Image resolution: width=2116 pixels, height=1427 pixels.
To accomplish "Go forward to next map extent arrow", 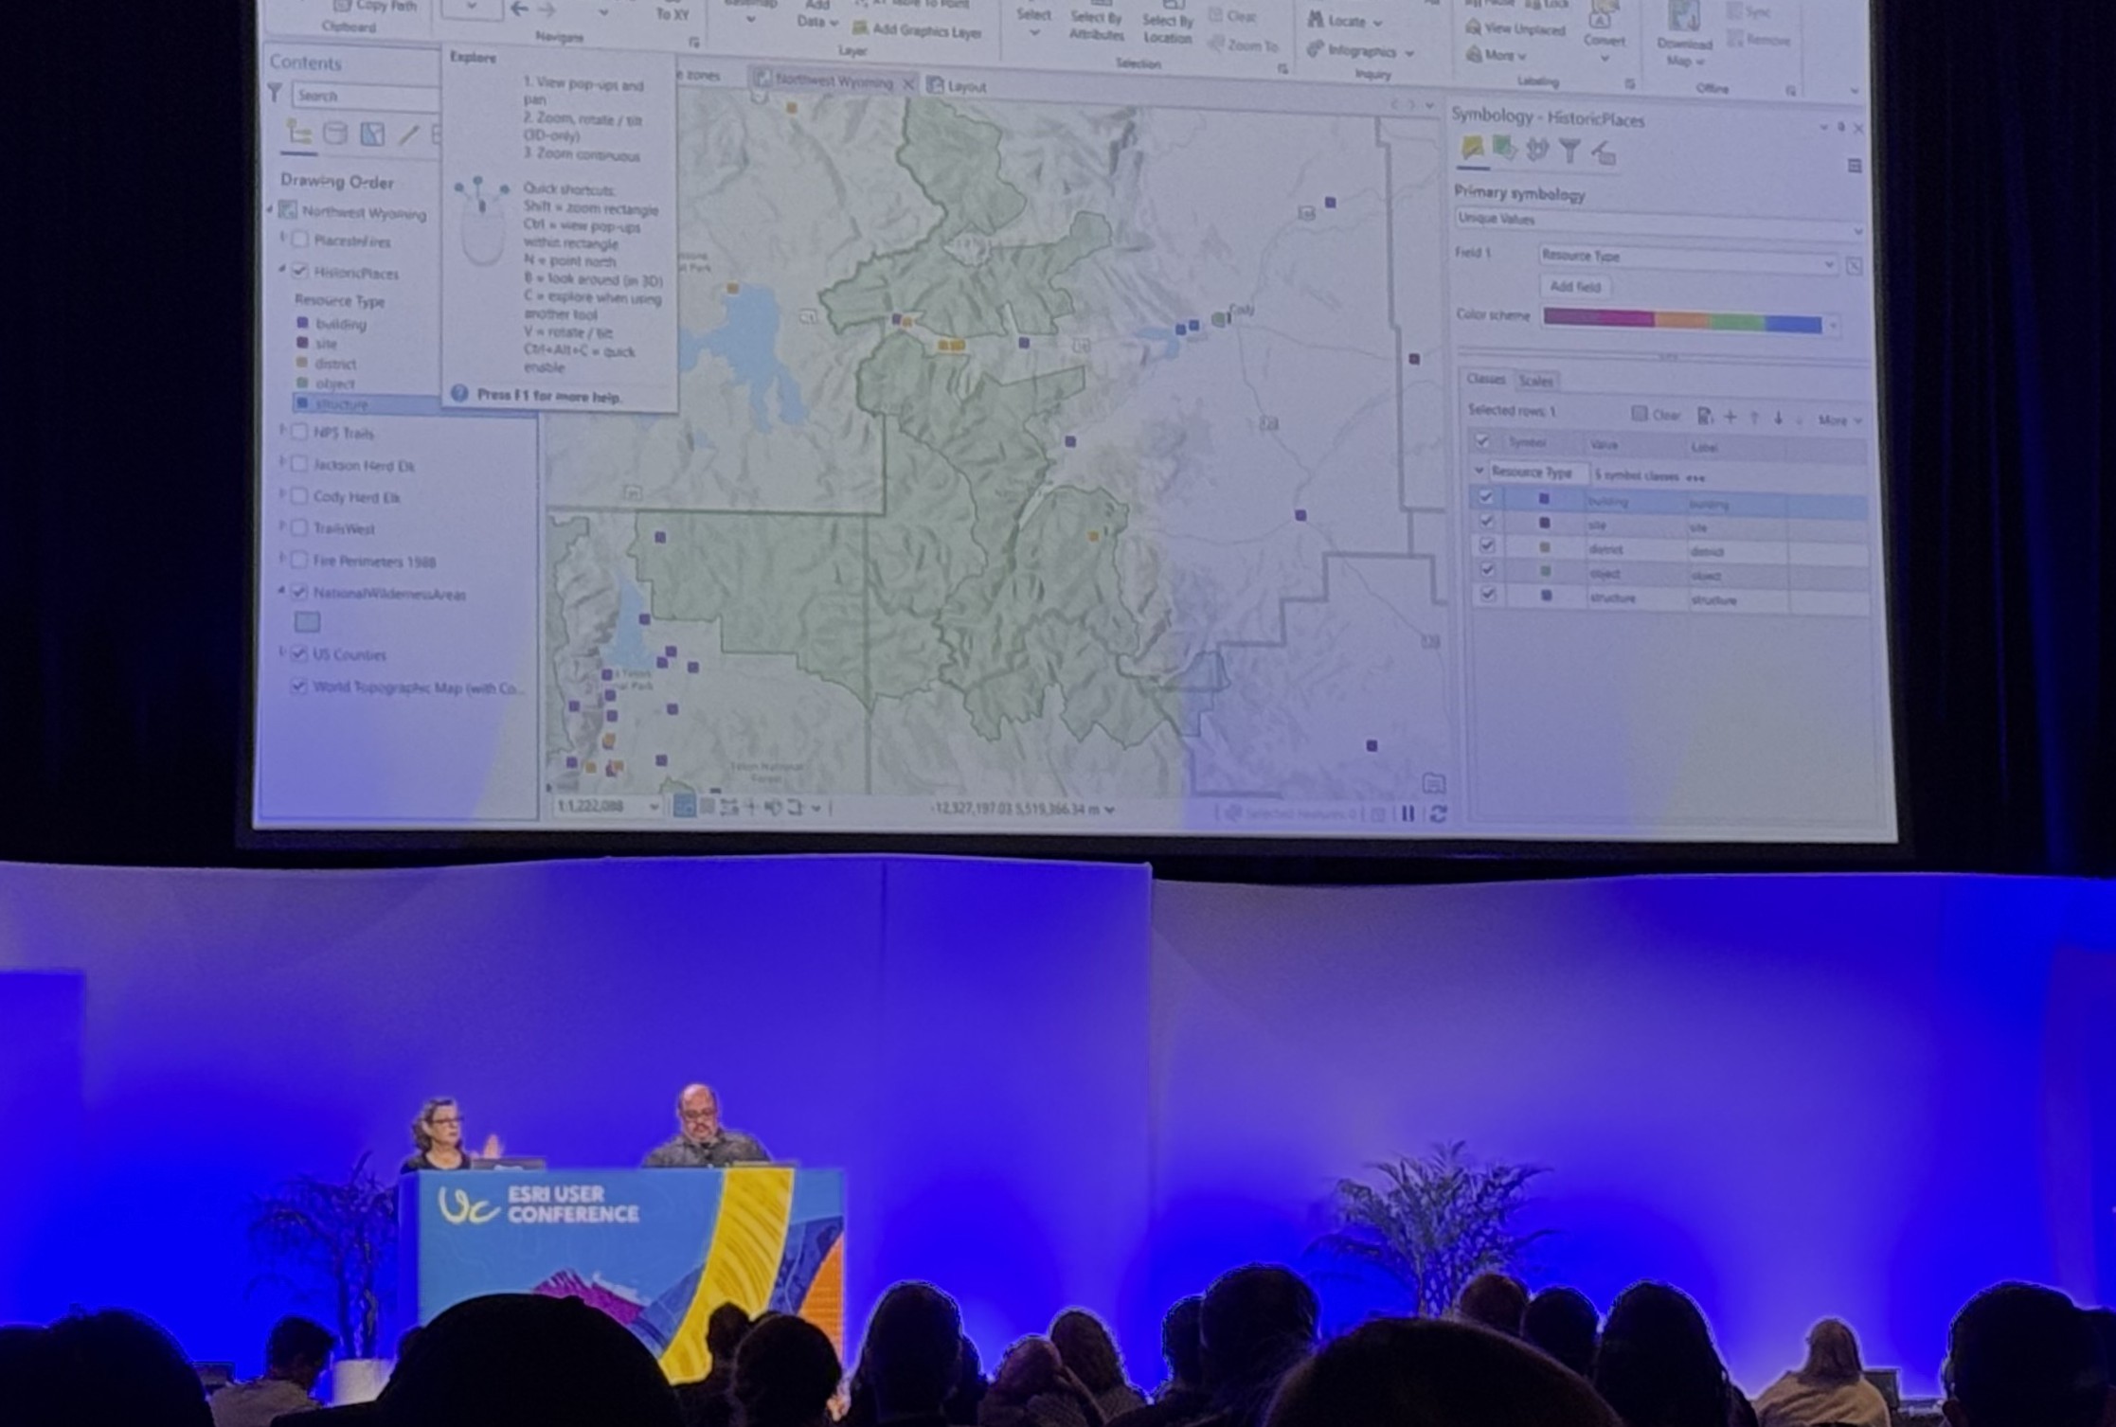I will [547, 9].
